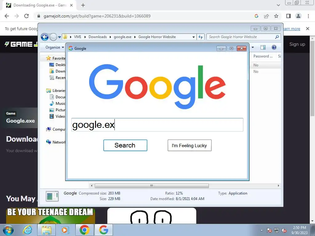
Task: Toggle the Chrome side panel icon
Action: click(x=289, y=16)
